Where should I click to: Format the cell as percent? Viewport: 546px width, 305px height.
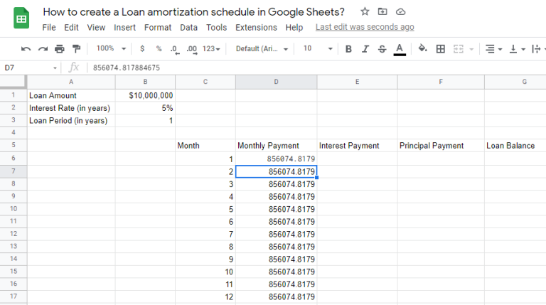[x=159, y=49]
